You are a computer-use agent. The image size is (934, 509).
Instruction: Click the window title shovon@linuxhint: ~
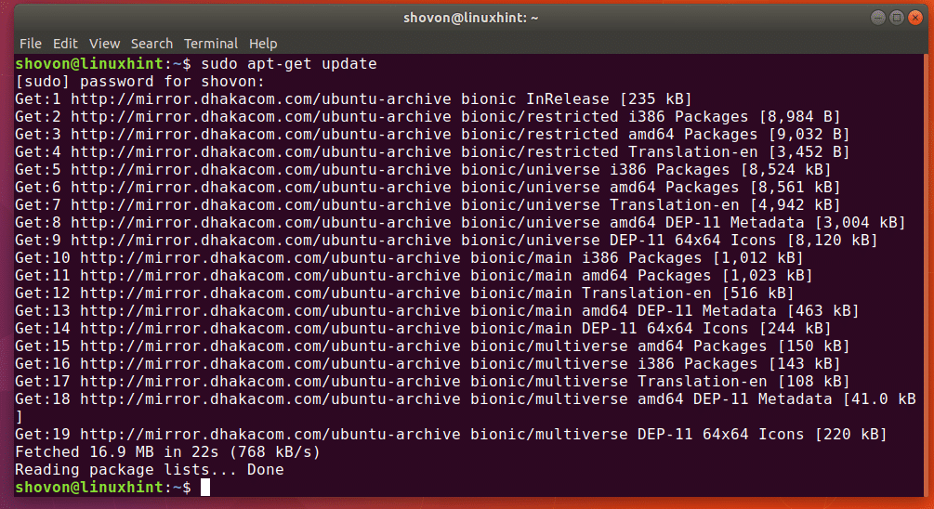pos(470,18)
